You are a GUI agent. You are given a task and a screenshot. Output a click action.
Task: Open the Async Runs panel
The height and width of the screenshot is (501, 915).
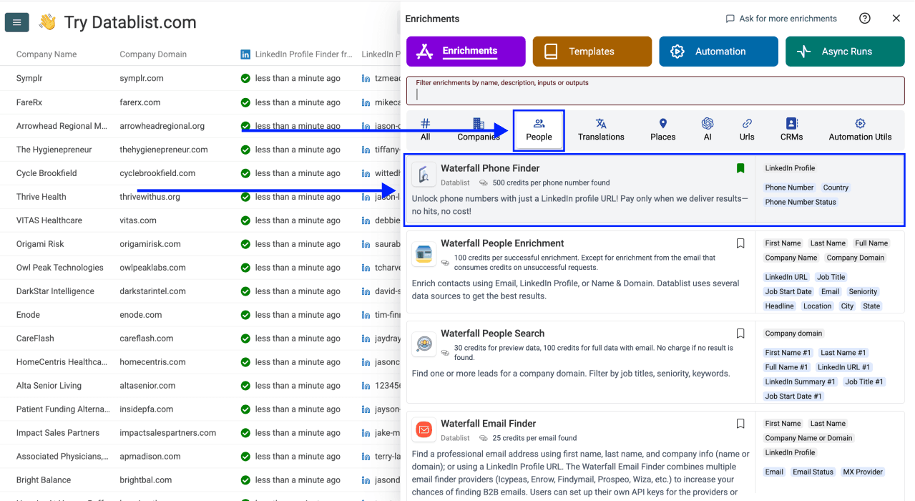(x=844, y=51)
